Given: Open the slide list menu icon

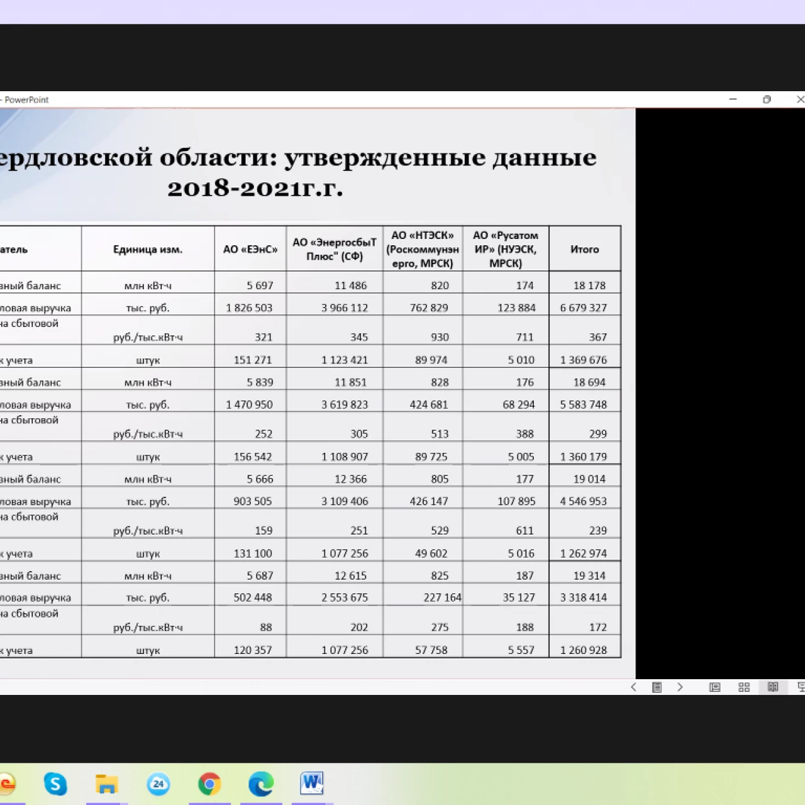Looking at the screenshot, I should tap(657, 687).
